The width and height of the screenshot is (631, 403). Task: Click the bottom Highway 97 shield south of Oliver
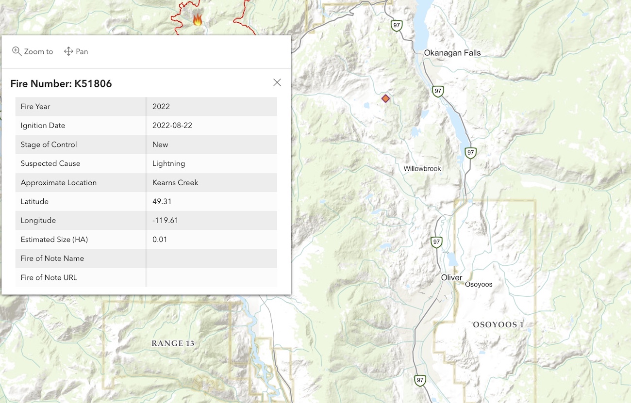[x=418, y=381]
